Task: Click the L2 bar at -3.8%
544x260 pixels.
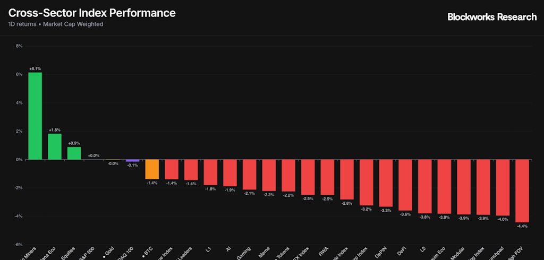Action: [424, 186]
